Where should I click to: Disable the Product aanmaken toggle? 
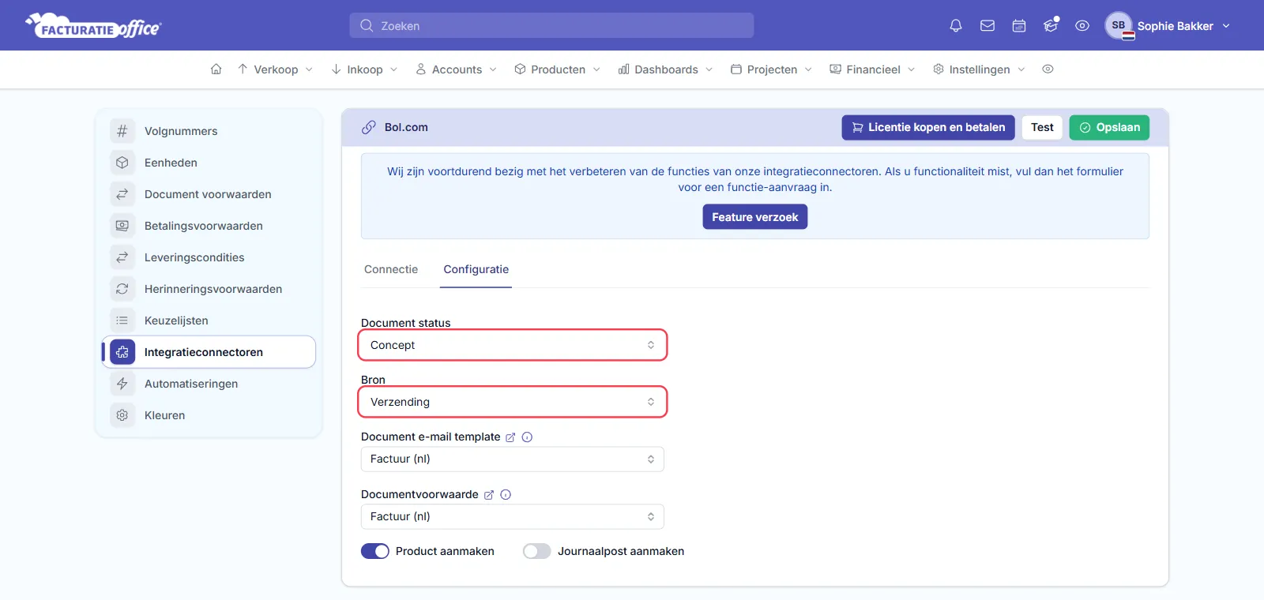[x=375, y=551]
